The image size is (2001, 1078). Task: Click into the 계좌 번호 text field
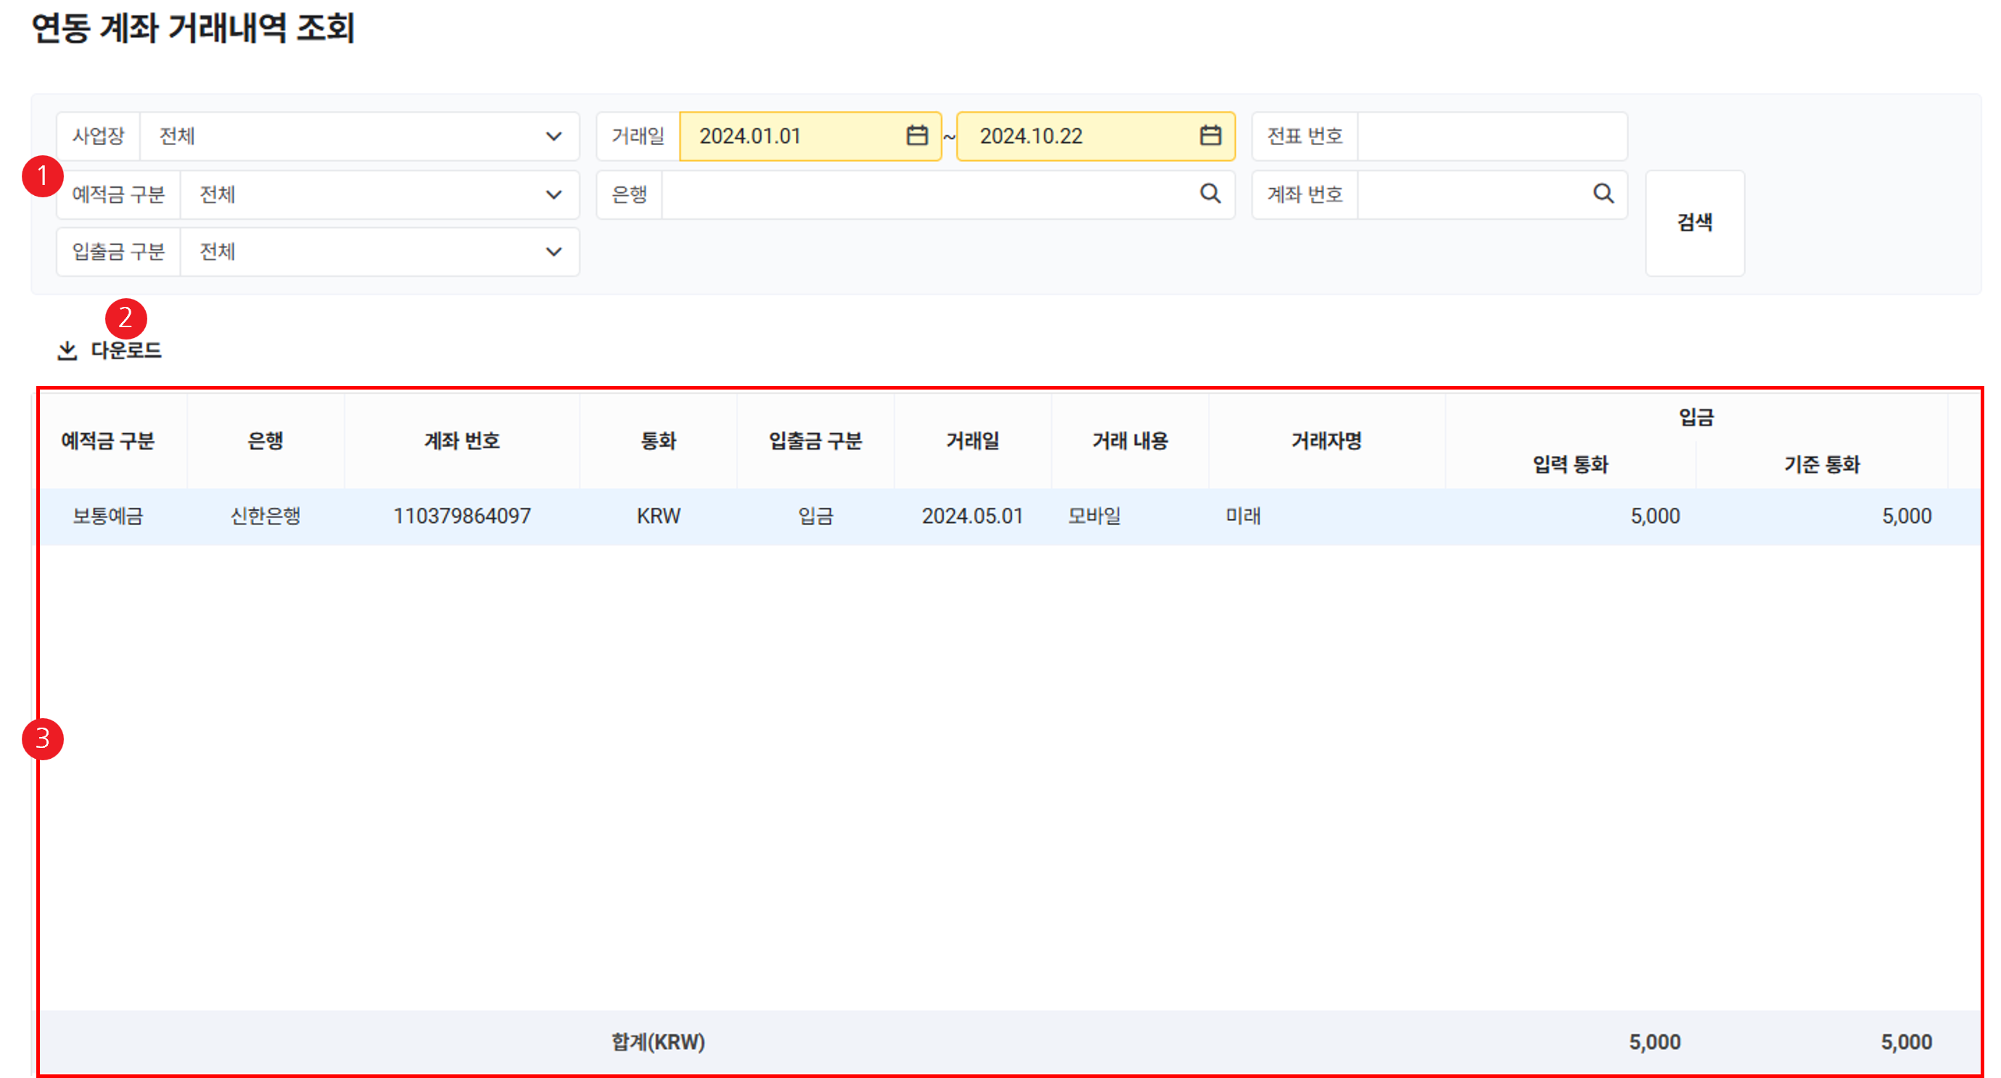1468,194
